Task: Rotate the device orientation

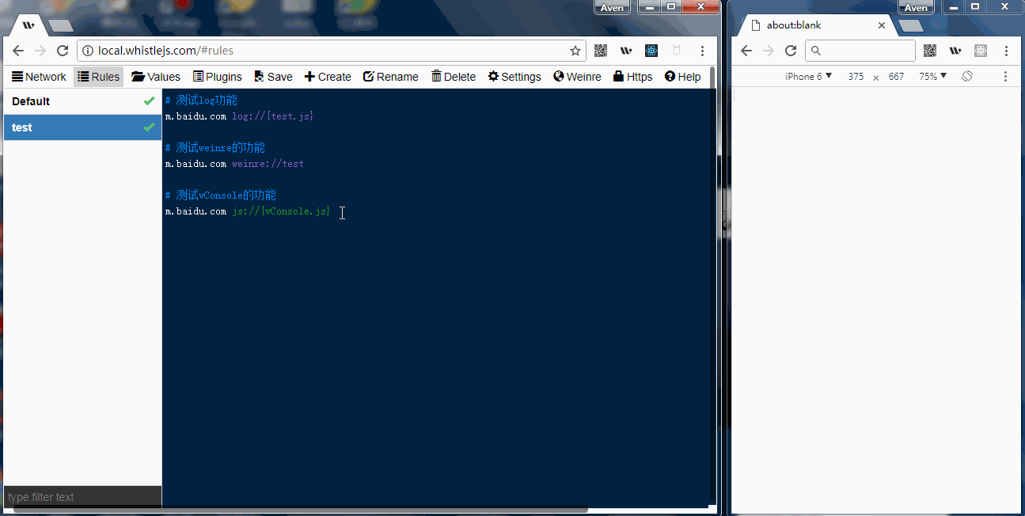Action: point(966,77)
